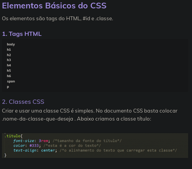Click the '.nome-da-classe-que-deseja' text
The height and width of the screenshot is (169, 192).
coord(37,119)
